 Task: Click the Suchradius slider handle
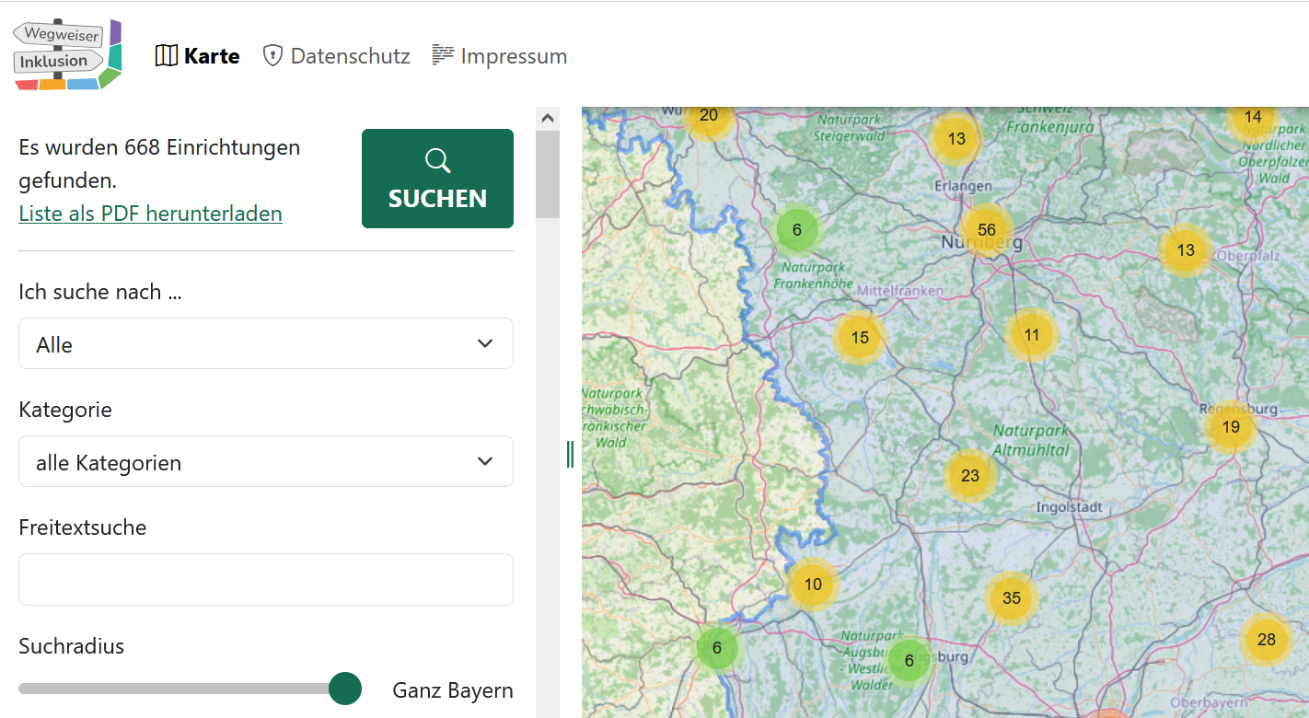pyautogui.click(x=345, y=689)
